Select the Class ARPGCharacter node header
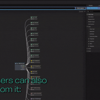100x100 pixels. 20,63
